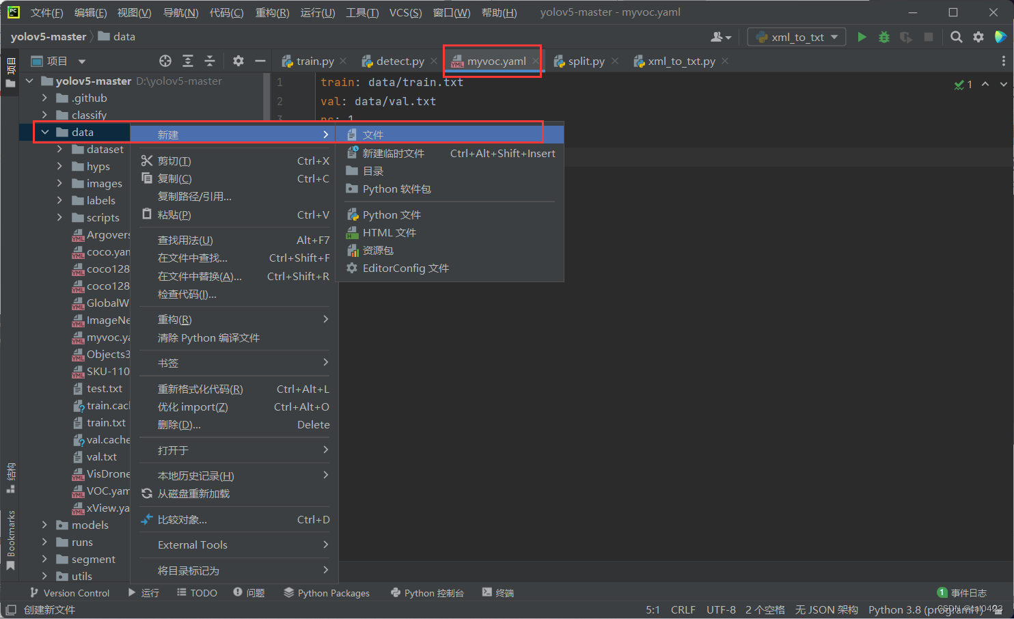Expand the classify folder
The image size is (1014, 619).
[x=44, y=115]
